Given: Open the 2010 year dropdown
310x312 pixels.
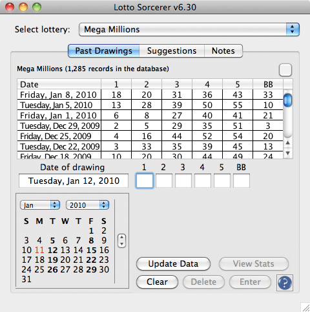Looking at the screenshot, I should [87, 205].
